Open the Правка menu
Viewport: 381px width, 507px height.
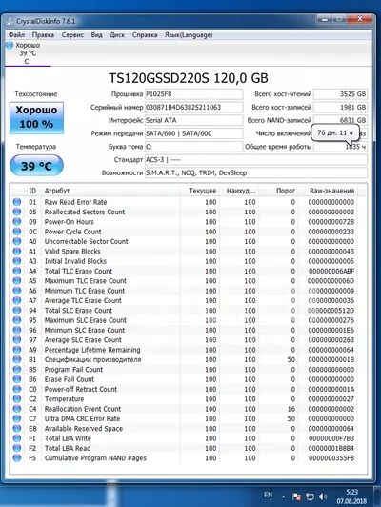[43, 35]
